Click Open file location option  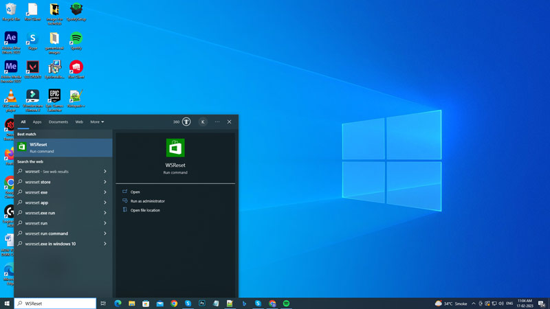coord(145,210)
